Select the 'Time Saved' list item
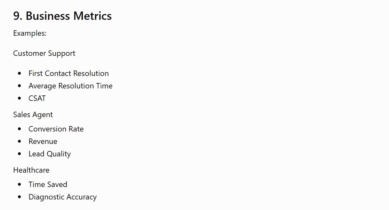 [x=48, y=184]
